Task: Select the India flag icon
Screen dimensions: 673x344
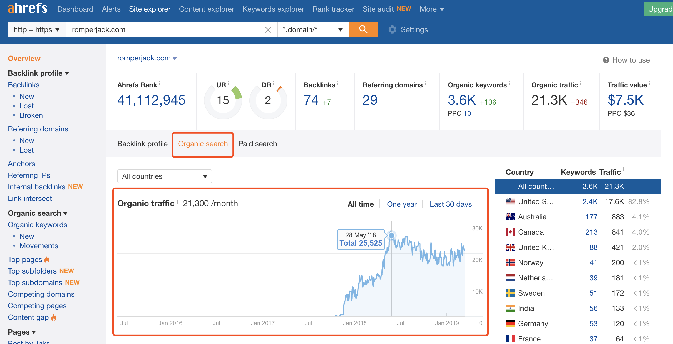Action: (x=510, y=308)
